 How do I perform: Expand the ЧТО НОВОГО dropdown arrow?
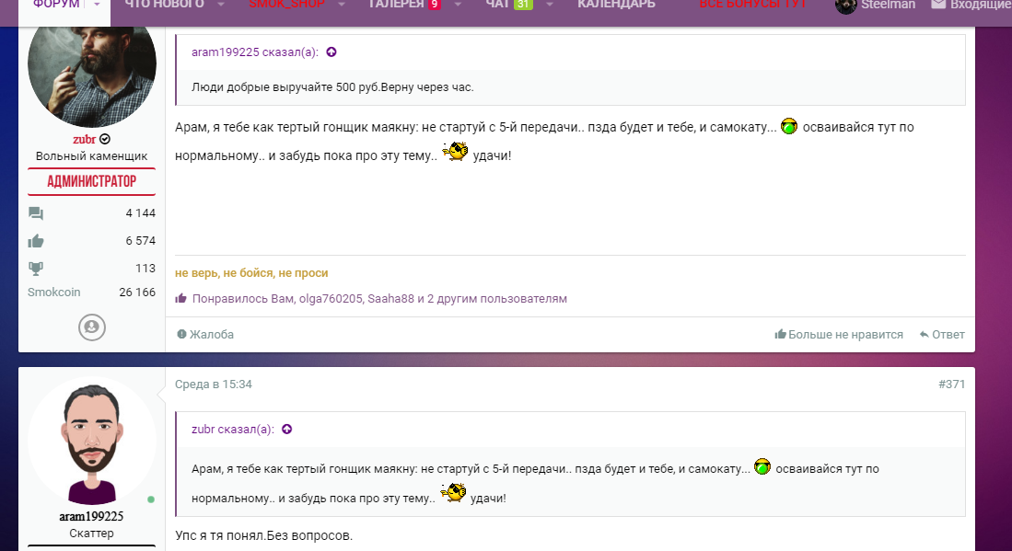pyautogui.click(x=221, y=5)
